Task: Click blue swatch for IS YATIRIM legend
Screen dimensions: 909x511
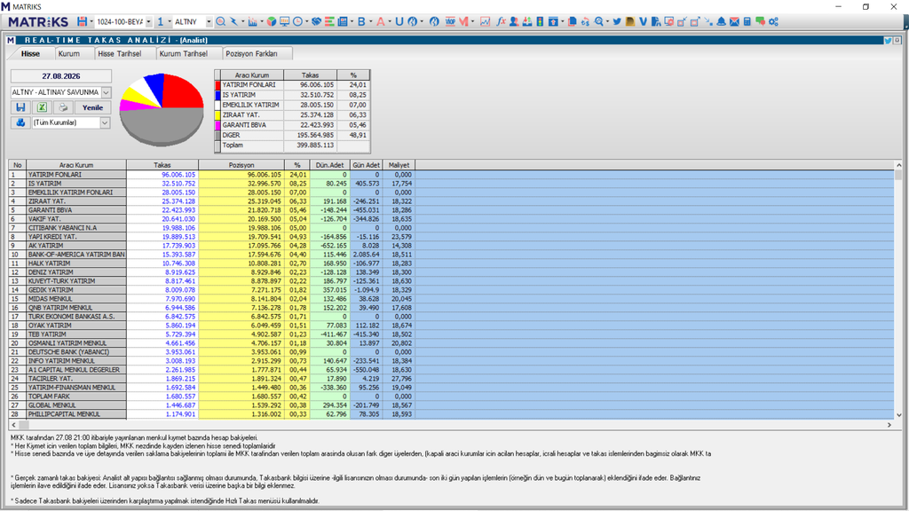Action: (x=218, y=95)
